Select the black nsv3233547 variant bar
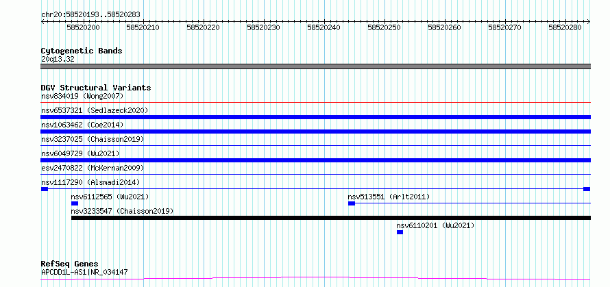Image resolution: width=610 pixels, height=287 pixels. click(331, 218)
